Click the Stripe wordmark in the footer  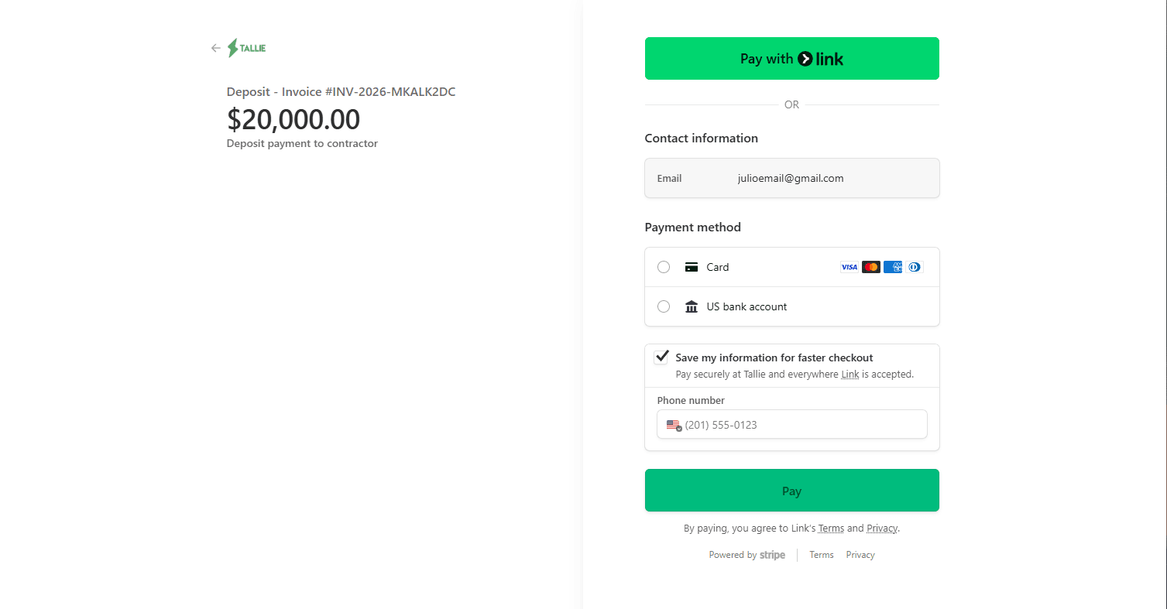tap(771, 555)
